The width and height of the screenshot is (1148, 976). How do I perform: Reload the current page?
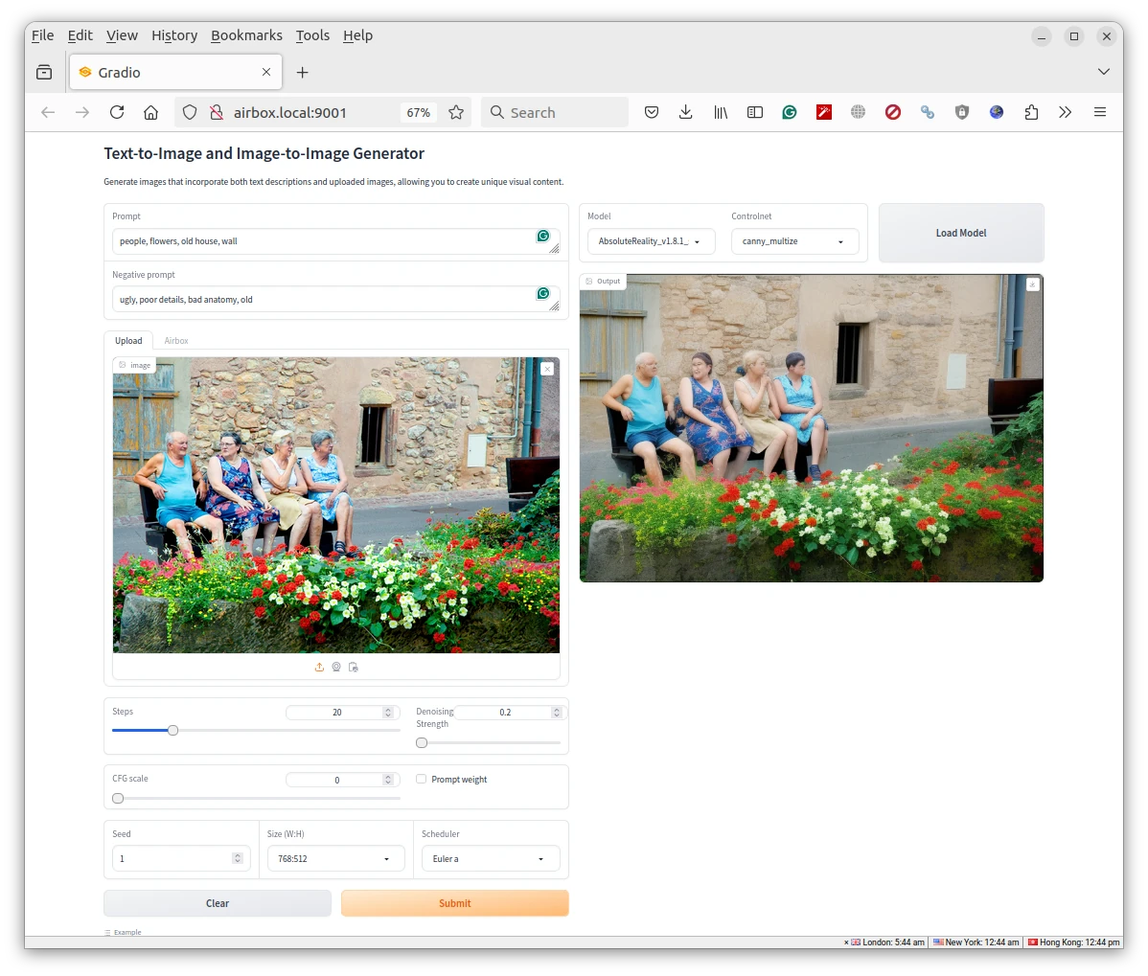116,113
